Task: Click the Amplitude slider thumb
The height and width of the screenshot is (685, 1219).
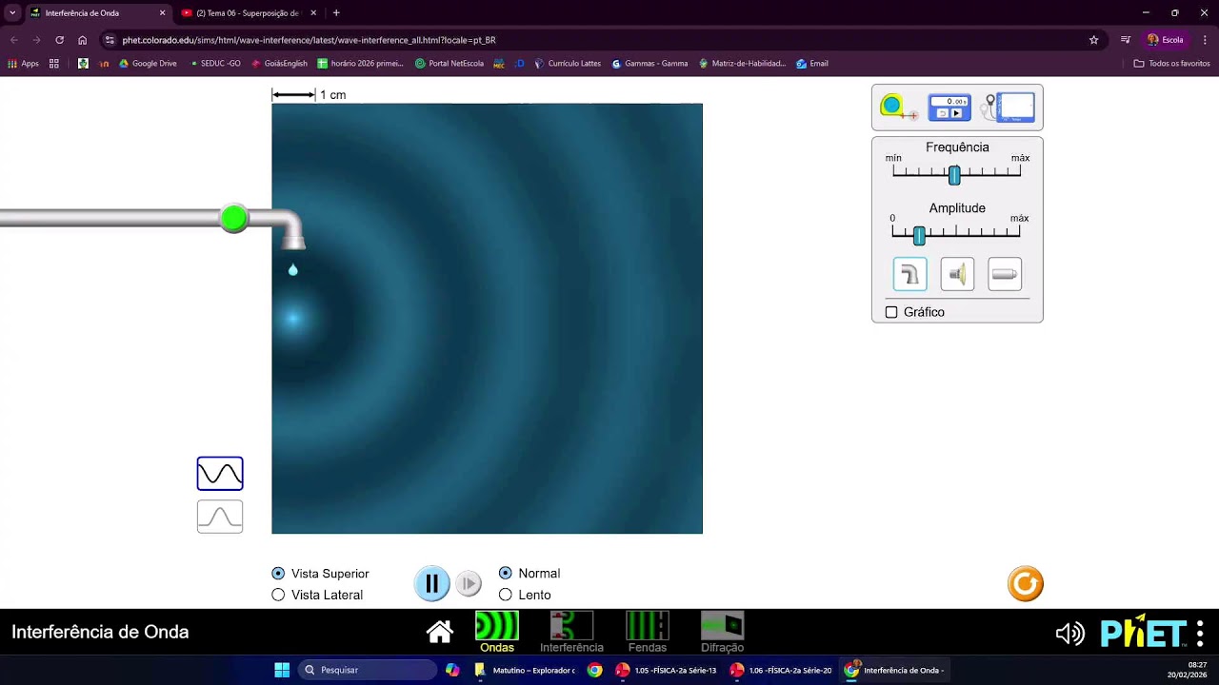Action: click(919, 236)
